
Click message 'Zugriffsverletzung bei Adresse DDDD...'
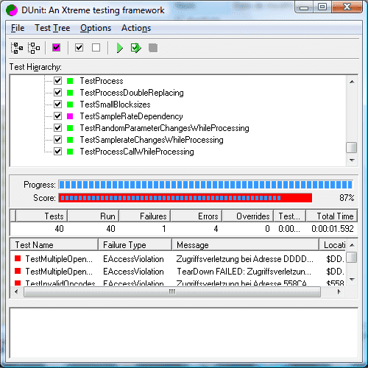[244, 259]
